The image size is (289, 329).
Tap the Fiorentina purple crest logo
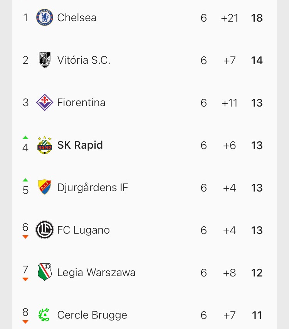tap(44, 103)
